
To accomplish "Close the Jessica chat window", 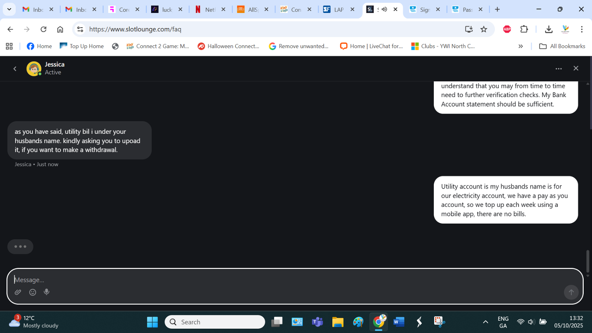I will pos(575,68).
